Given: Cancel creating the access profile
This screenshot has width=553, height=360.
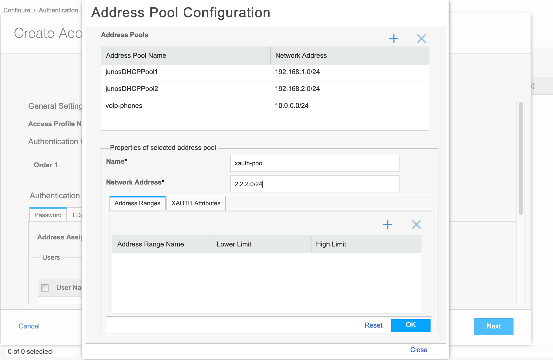Looking at the screenshot, I should tap(29, 326).
